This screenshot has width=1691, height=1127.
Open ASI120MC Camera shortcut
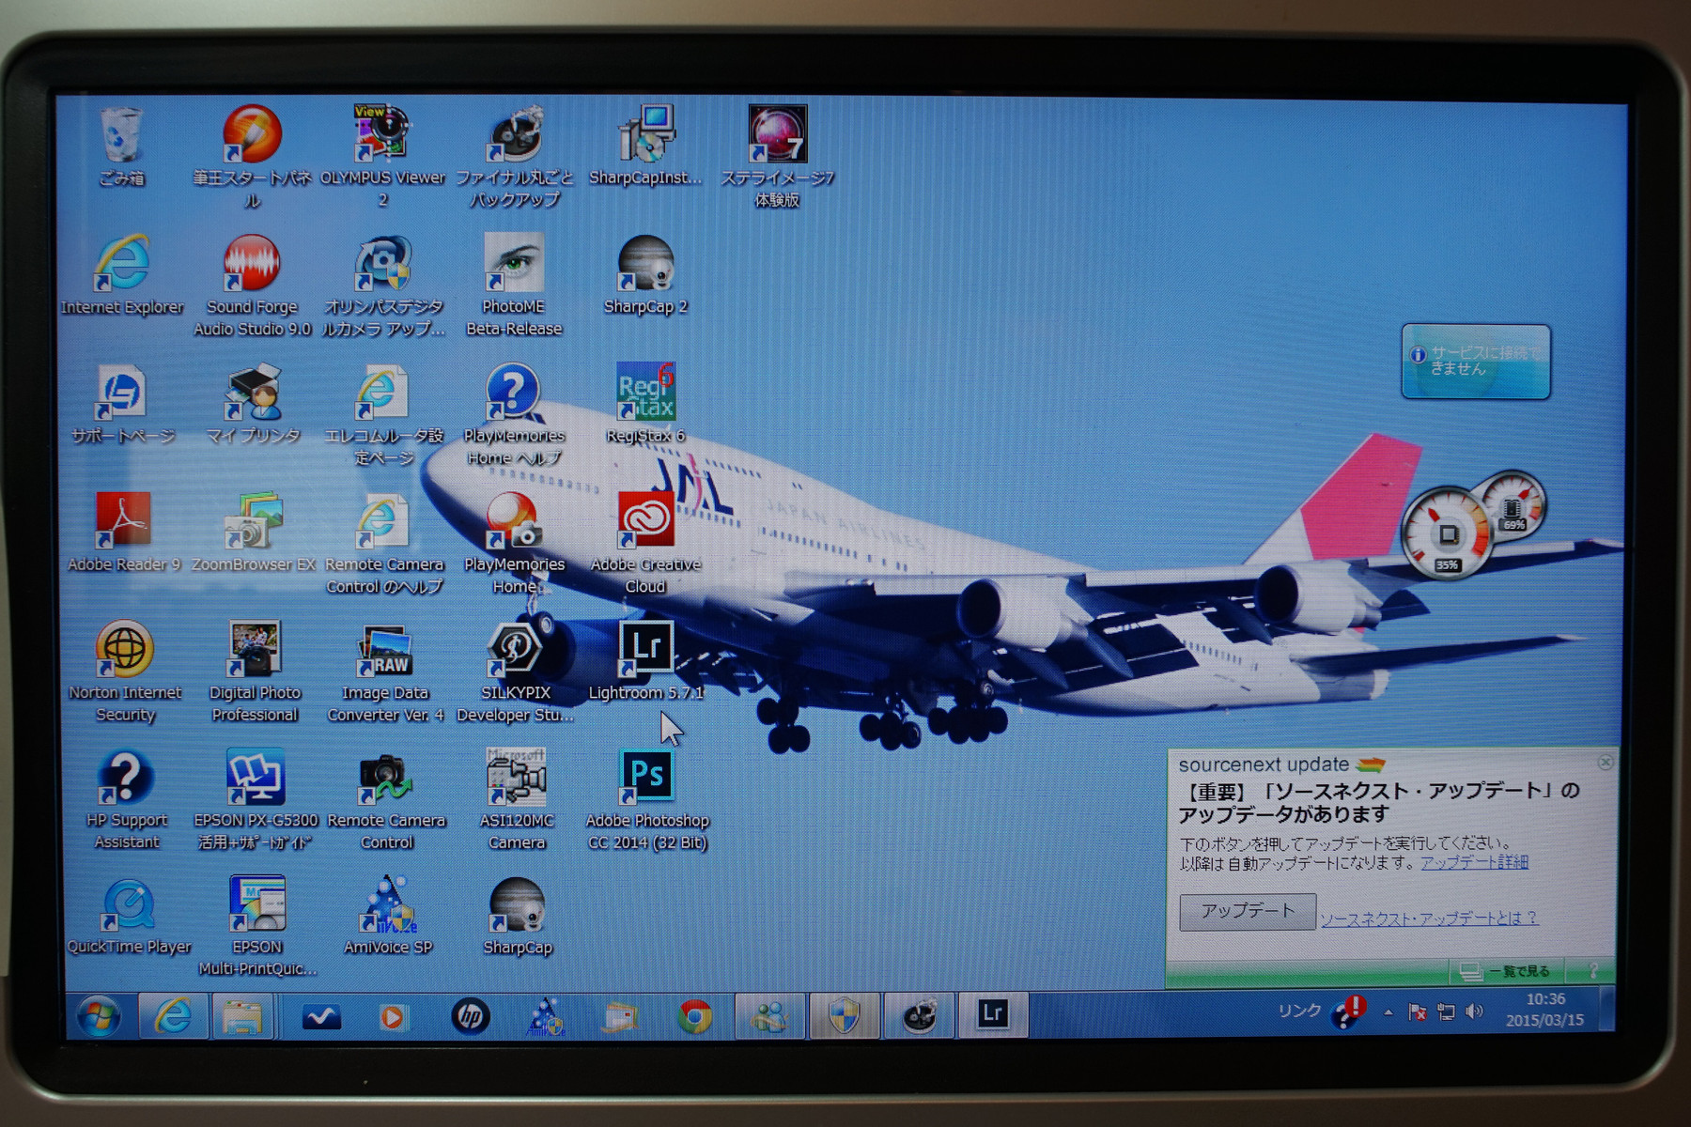click(x=516, y=800)
